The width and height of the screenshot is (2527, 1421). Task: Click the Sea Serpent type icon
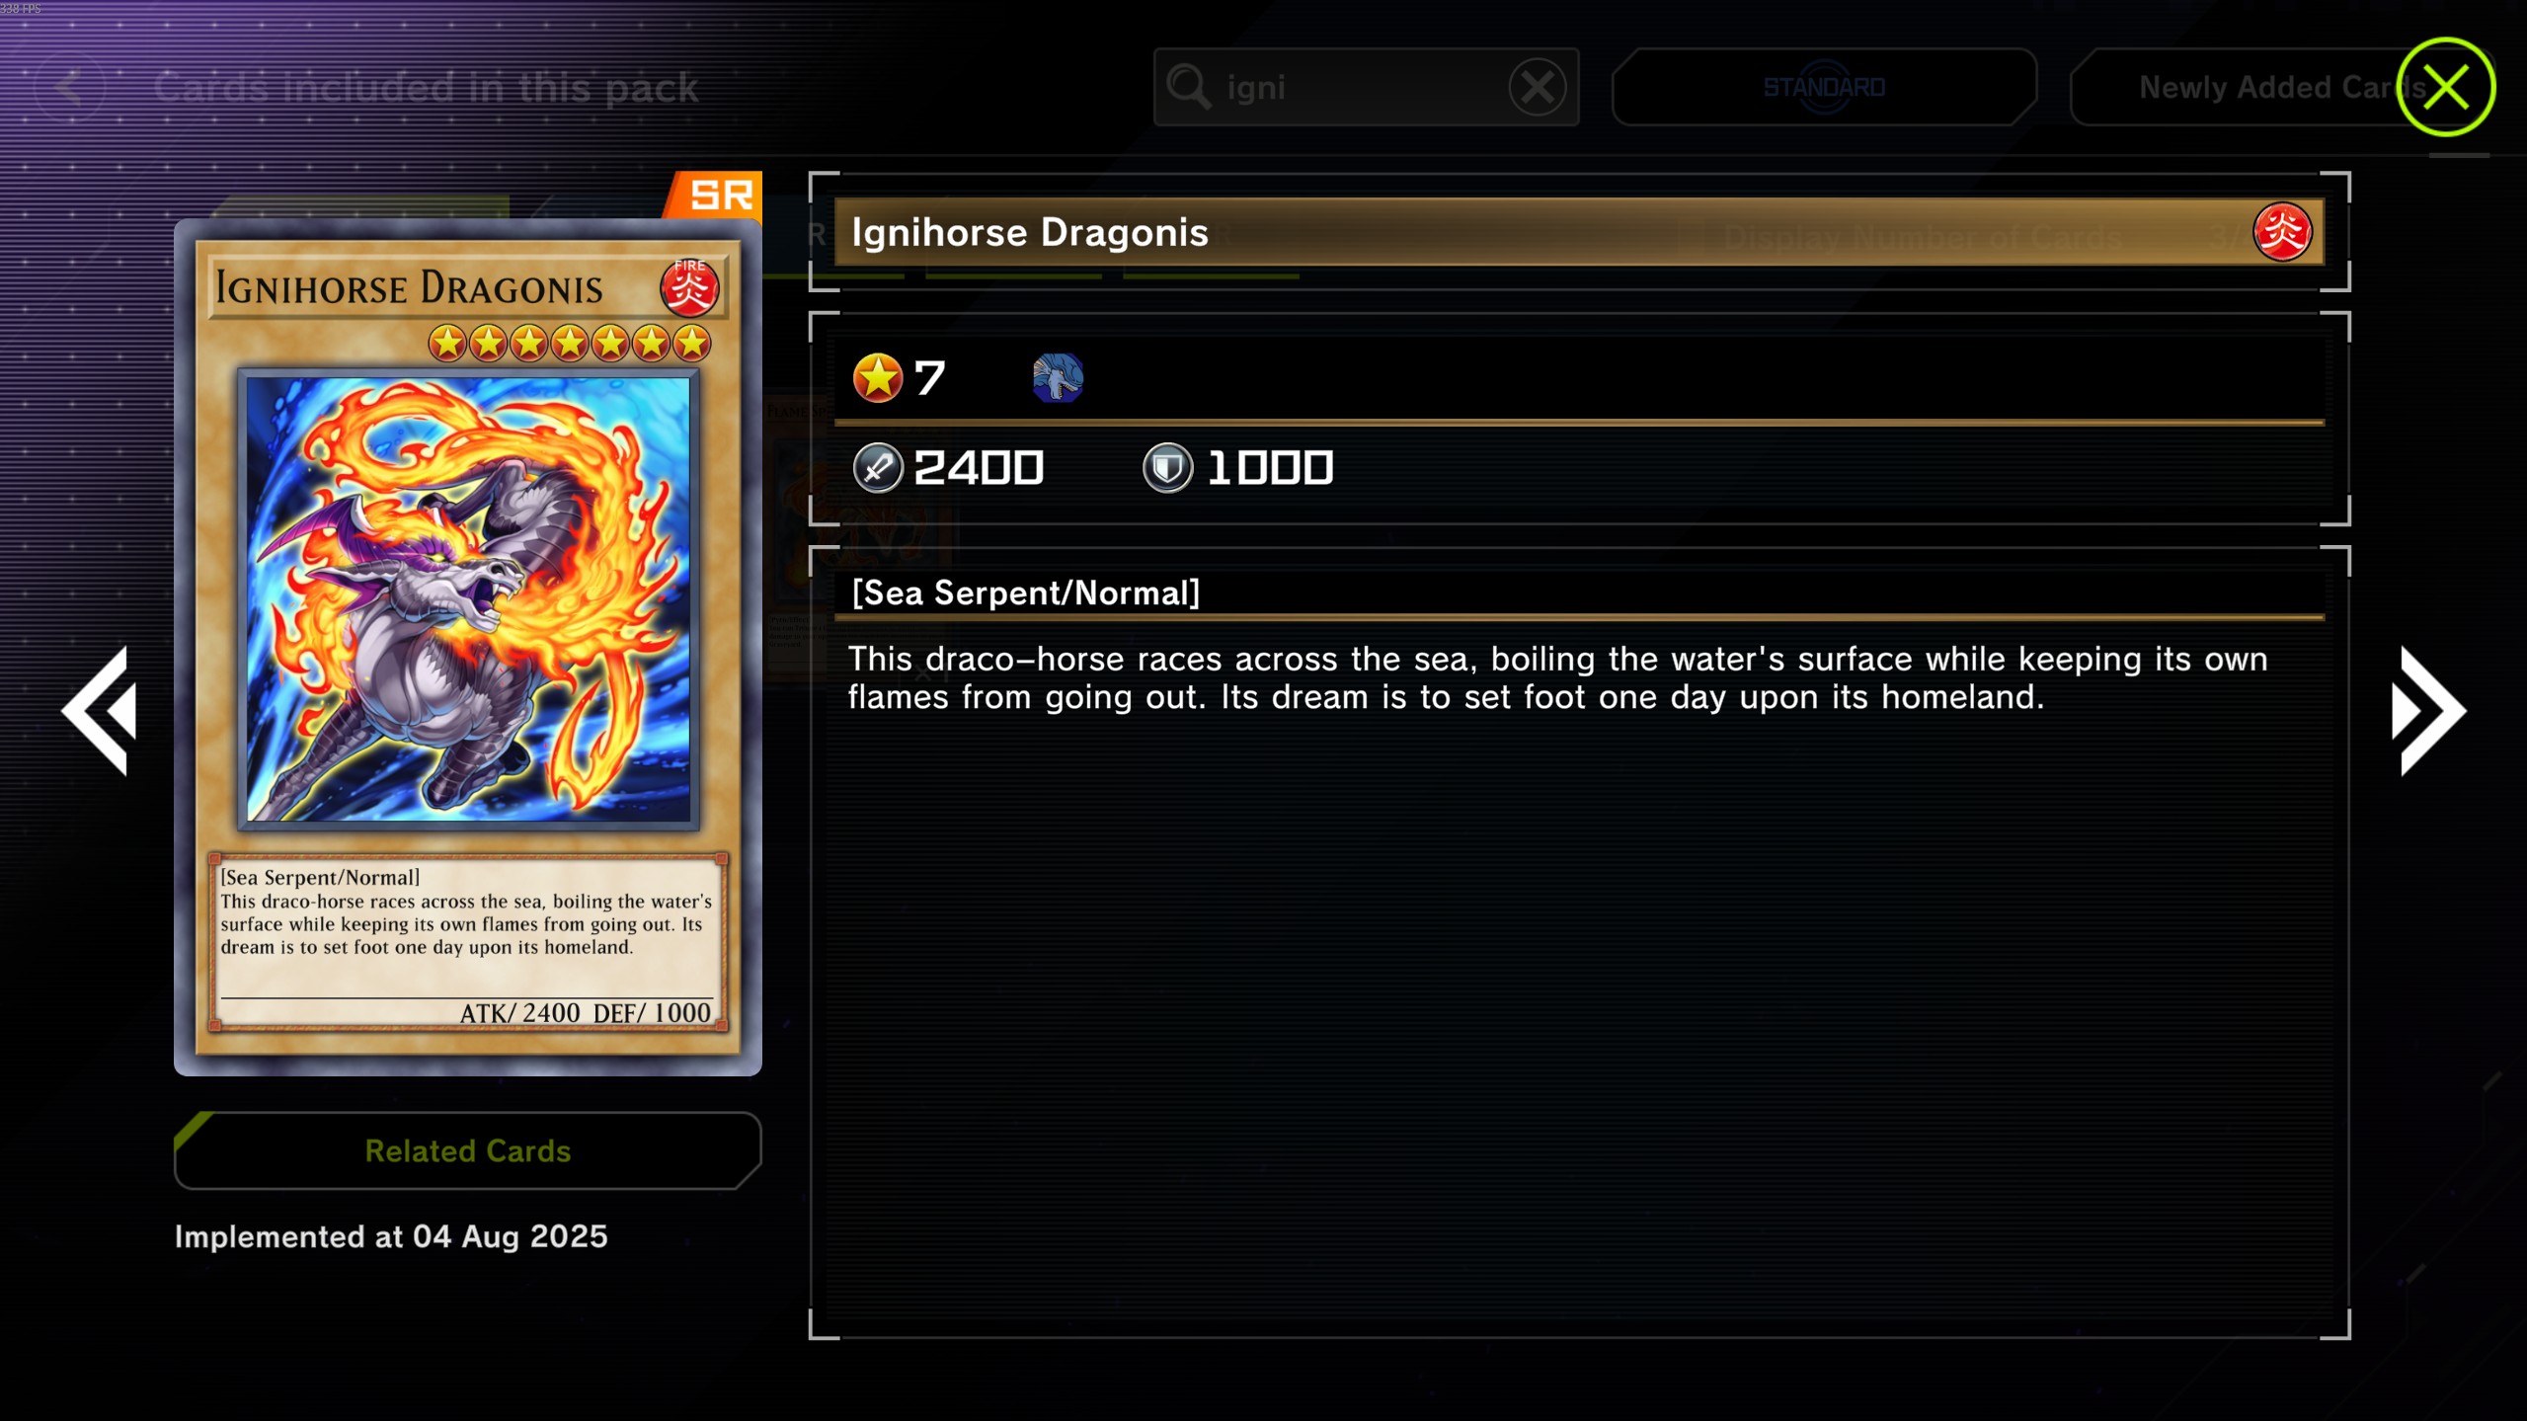[x=1058, y=378]
